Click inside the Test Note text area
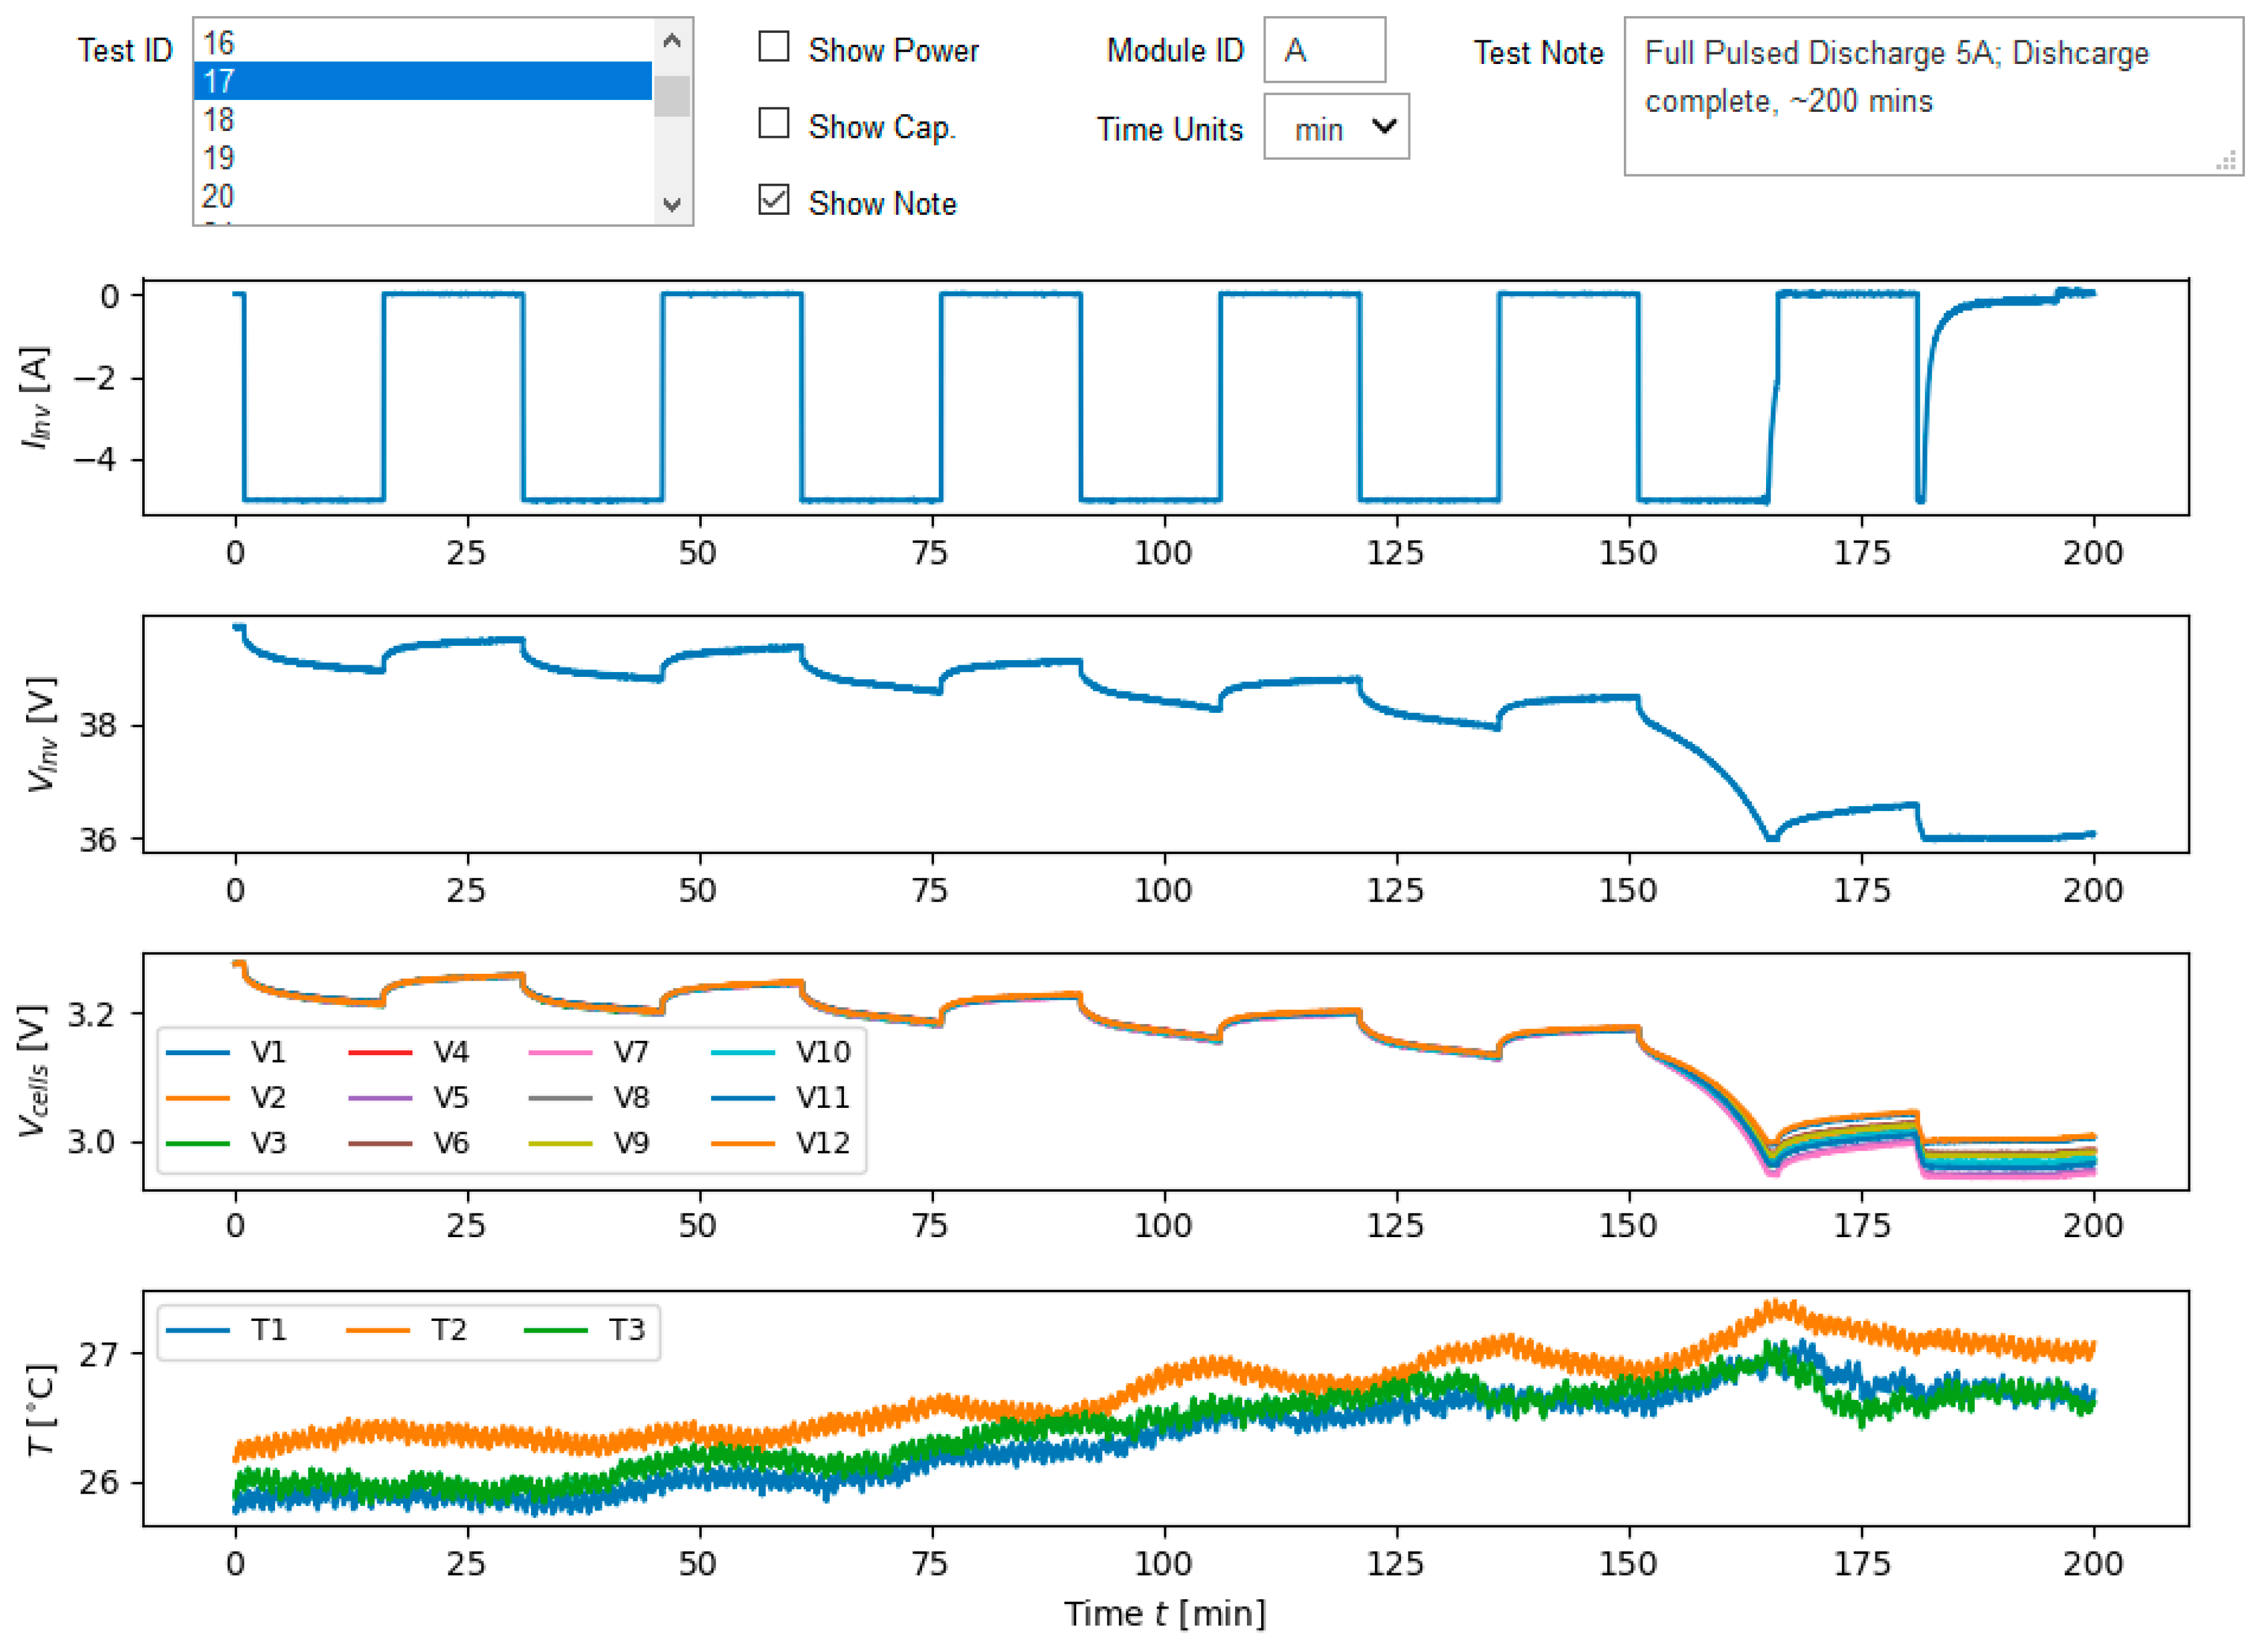2261x1652 pixels. tap(1930, 96)
